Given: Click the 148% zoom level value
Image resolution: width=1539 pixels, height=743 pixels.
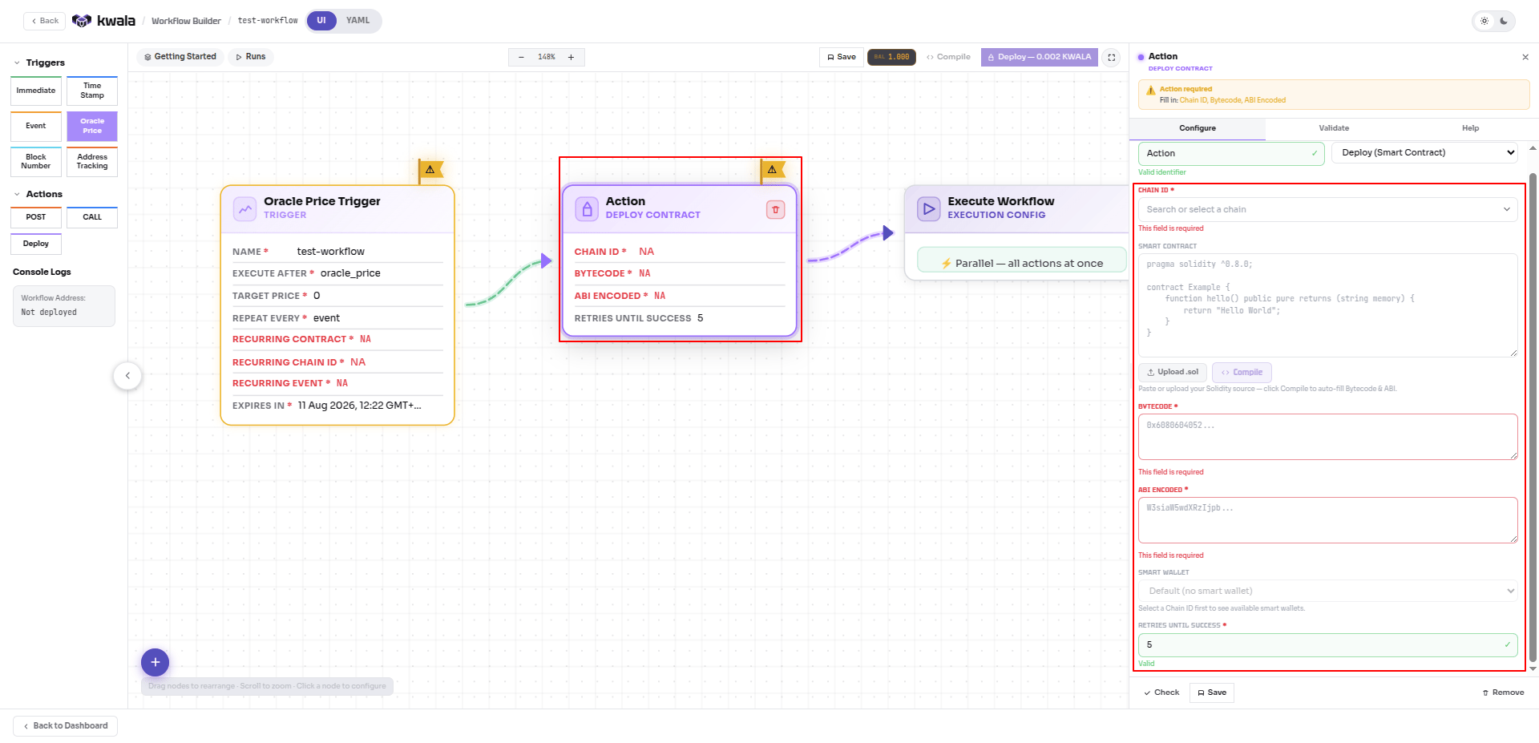Looking at the screenshot, I should (547, 57).
